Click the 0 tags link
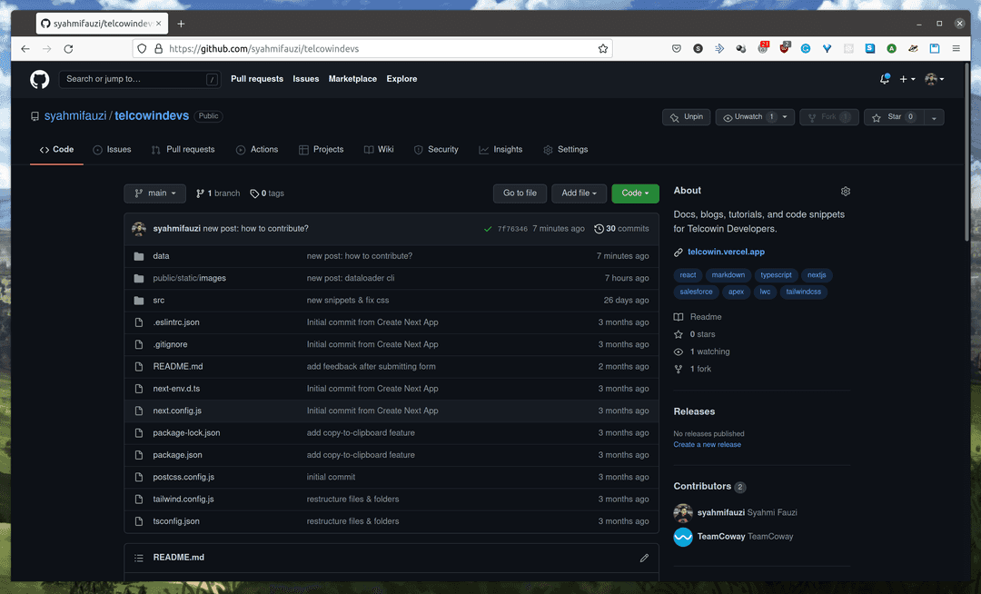Screen dimensions: 981x594 click(x=267, y=193)
